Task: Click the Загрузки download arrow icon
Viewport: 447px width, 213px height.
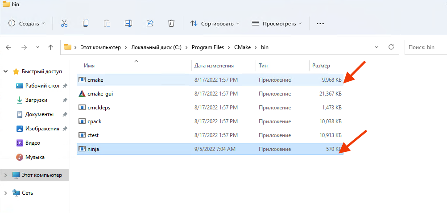Action: coord(19,100)
